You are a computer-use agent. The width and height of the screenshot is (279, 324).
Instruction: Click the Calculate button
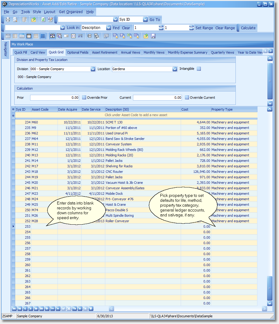(248, 28)
